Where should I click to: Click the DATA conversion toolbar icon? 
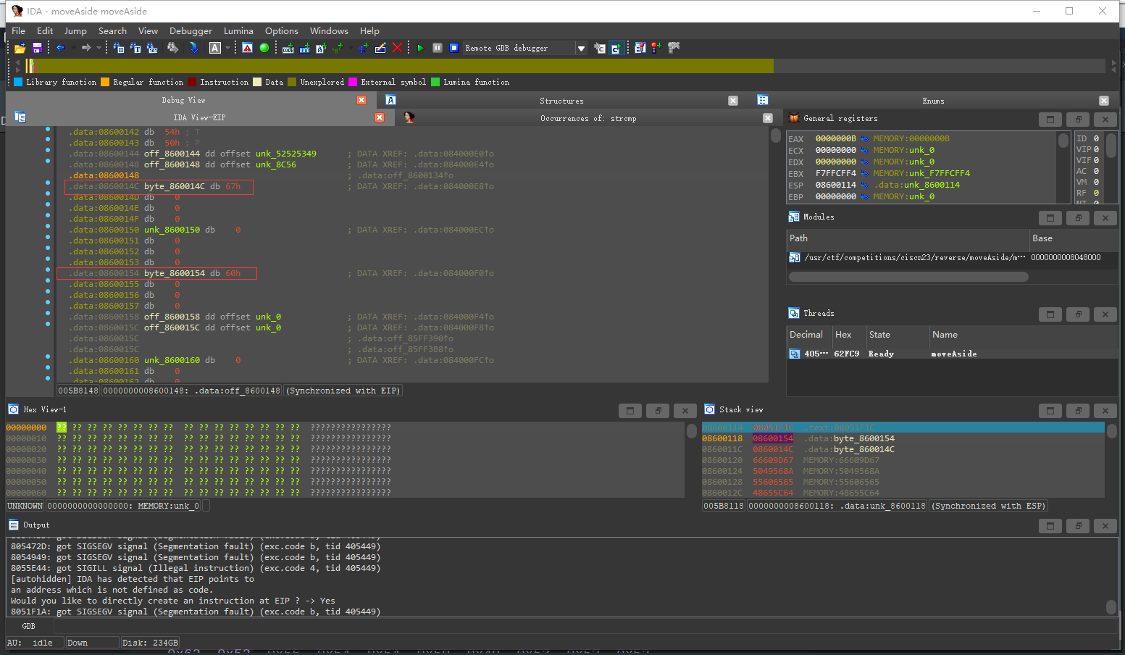point(305,48)
